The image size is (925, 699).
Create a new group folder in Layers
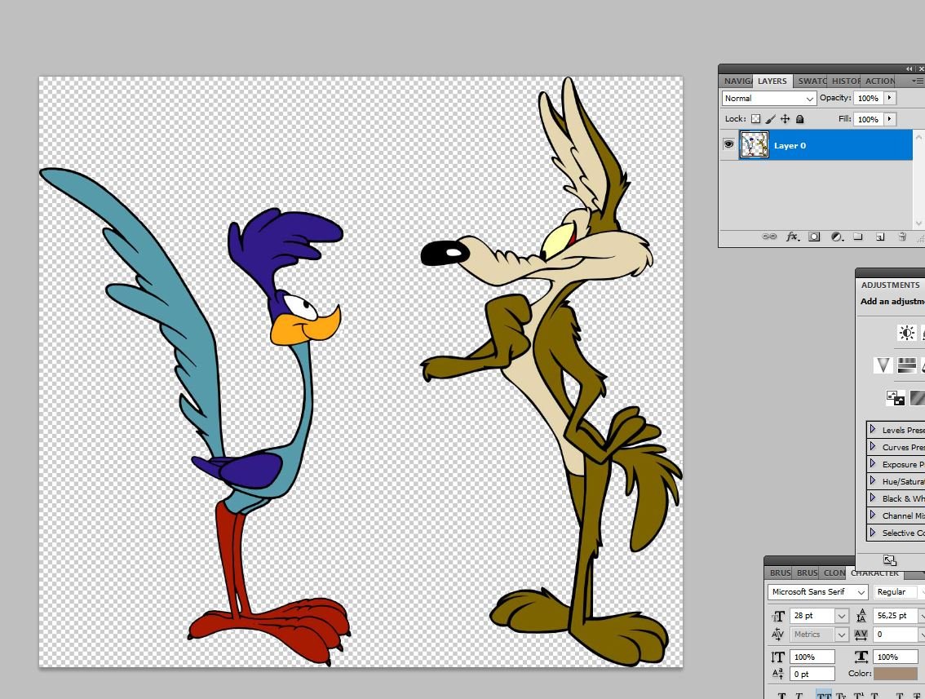tap(858, 237)
